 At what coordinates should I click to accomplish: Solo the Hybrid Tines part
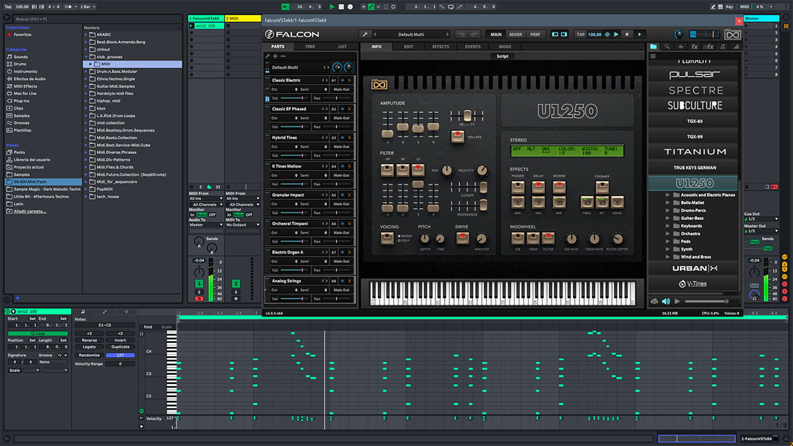point(350,137)
